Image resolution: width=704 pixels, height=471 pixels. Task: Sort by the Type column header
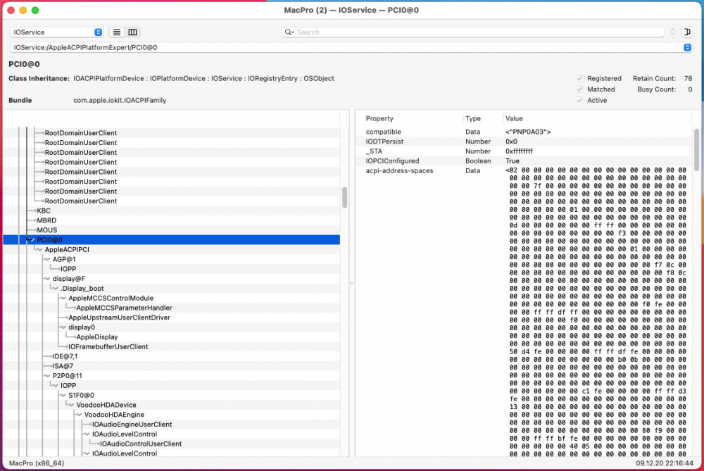pyautogui.click(x=473, y=118)
